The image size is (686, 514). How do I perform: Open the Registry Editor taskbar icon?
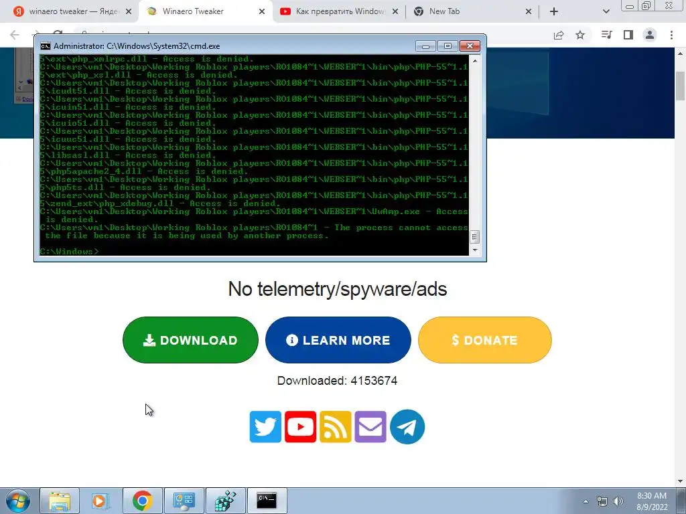(225, 501)
